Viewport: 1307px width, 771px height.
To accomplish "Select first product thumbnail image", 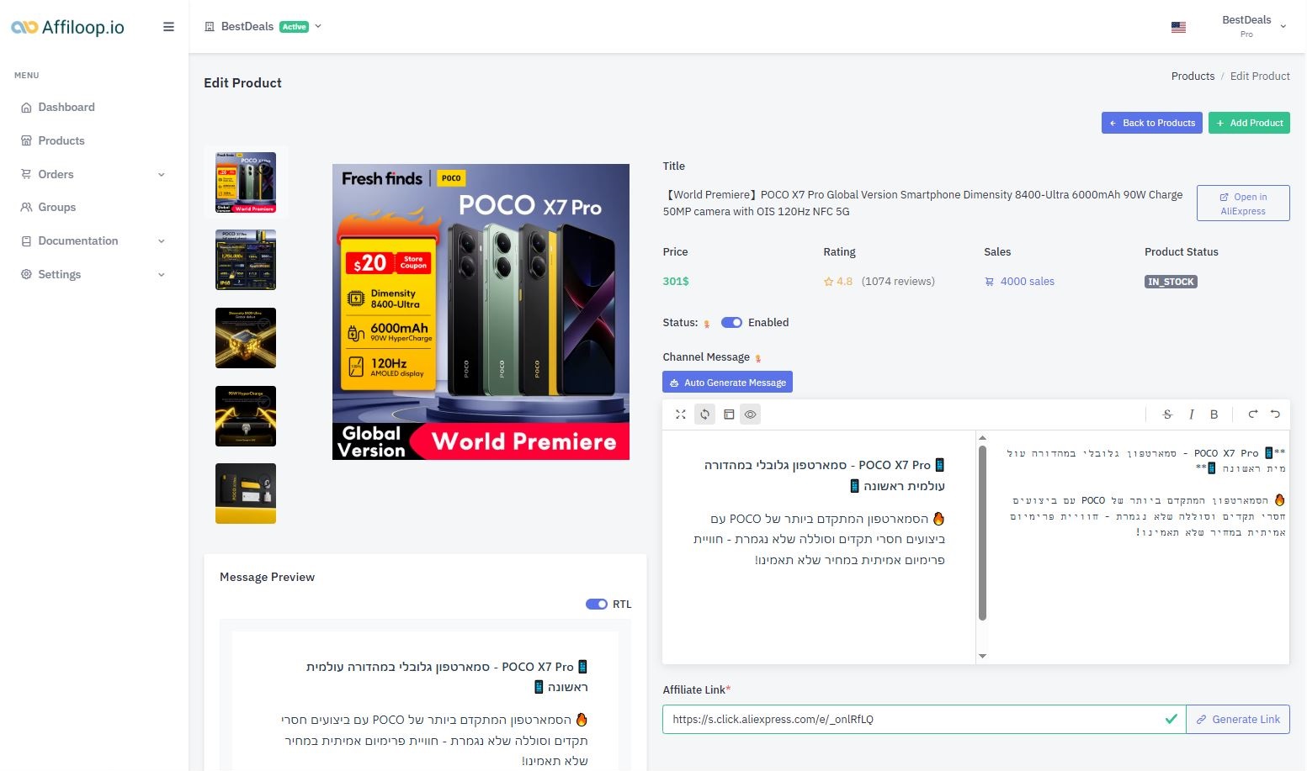I will [x=246, y=182].
